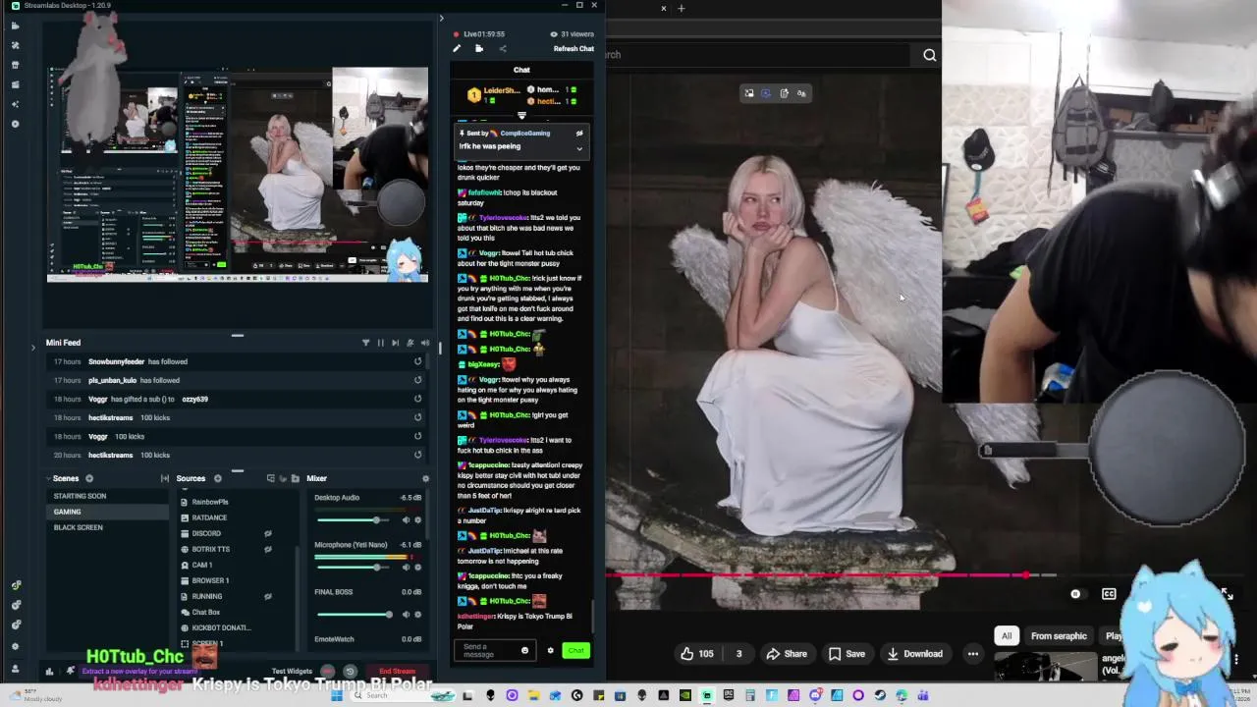This screenshot has height=707, width=1257.
Task: Collapse the Scenes panel chevron
Action: (48, 478)
